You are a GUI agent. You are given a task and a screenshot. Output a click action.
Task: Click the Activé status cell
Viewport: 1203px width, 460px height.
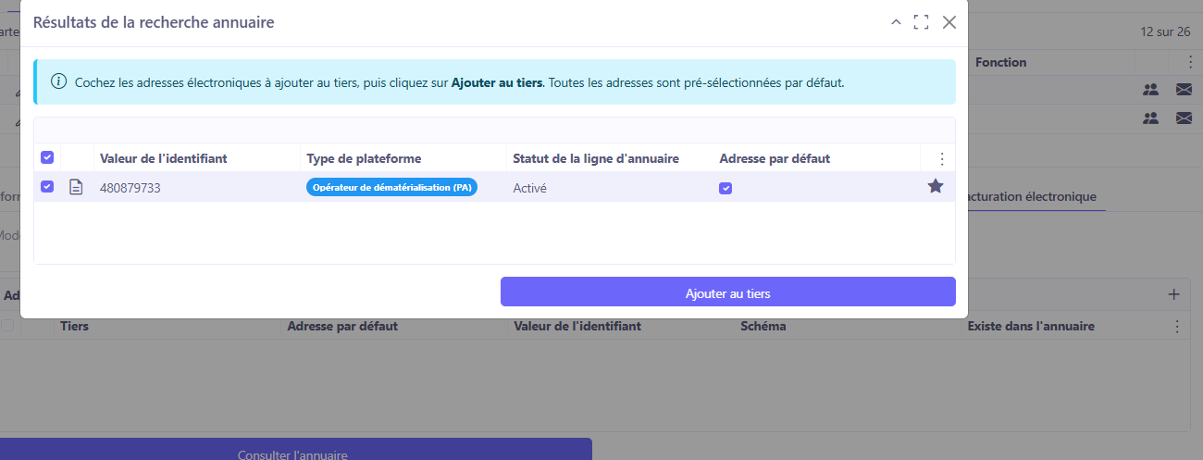click(x=529, y=188)
